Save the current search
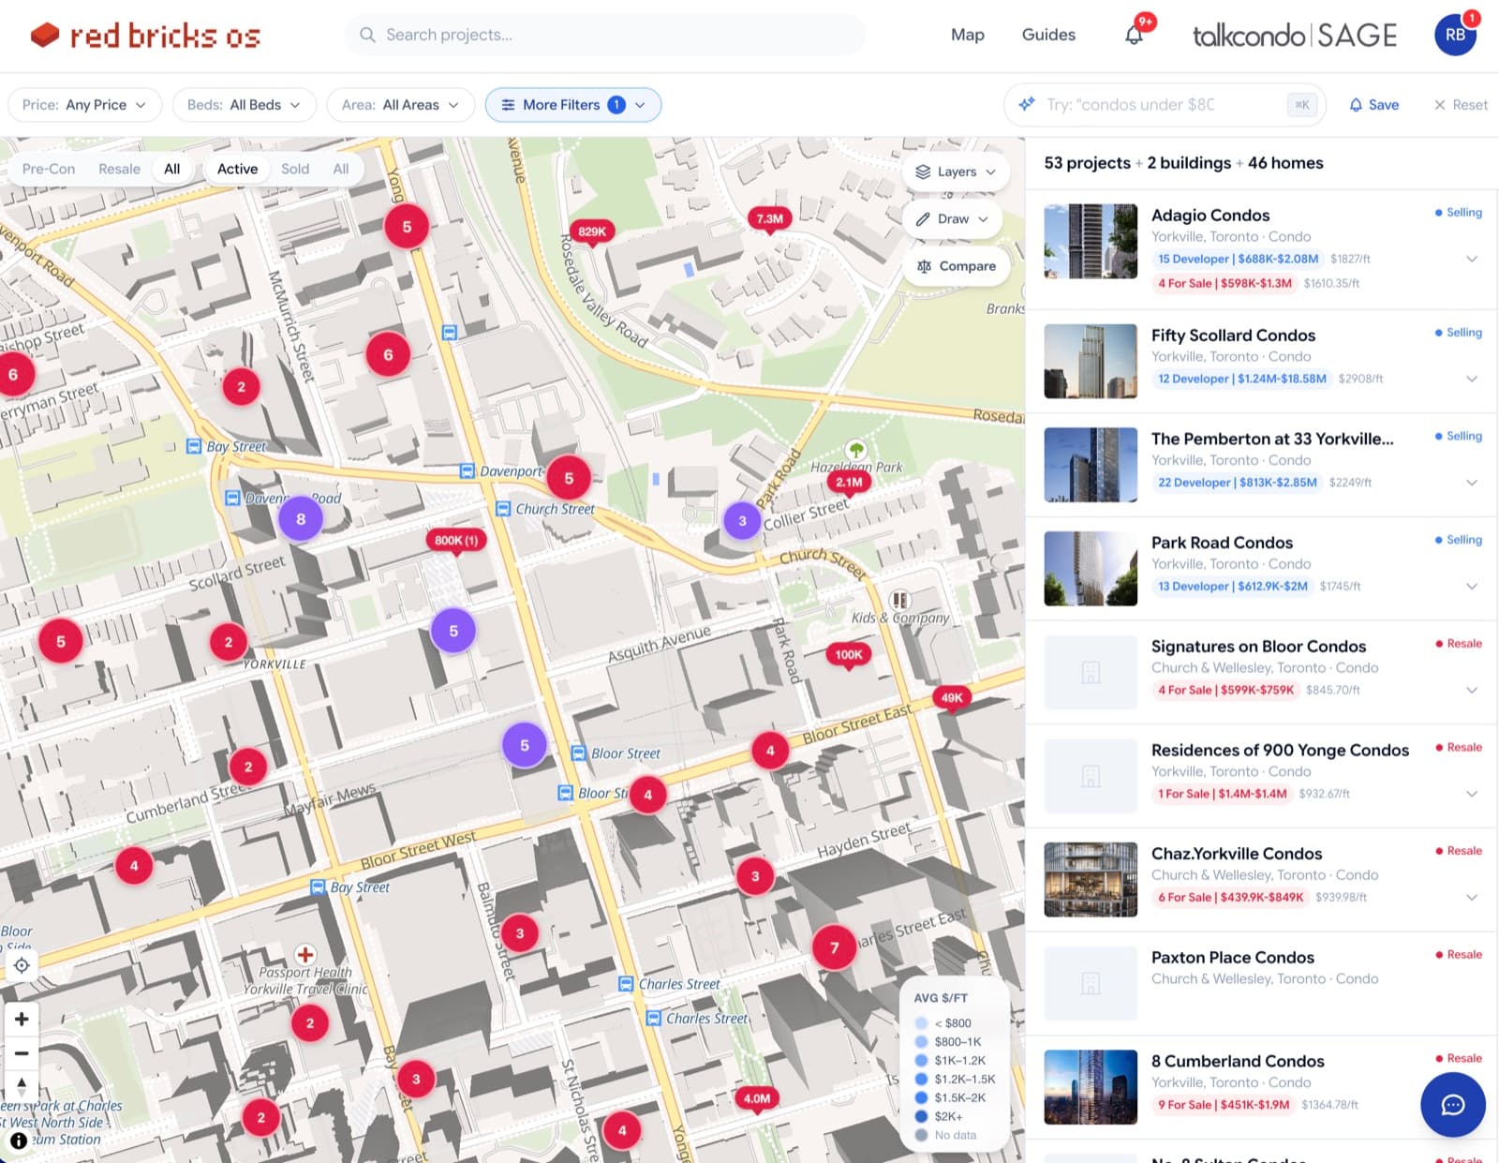This screenshot has height=1163, width=1499. [x=1373, y=105]
